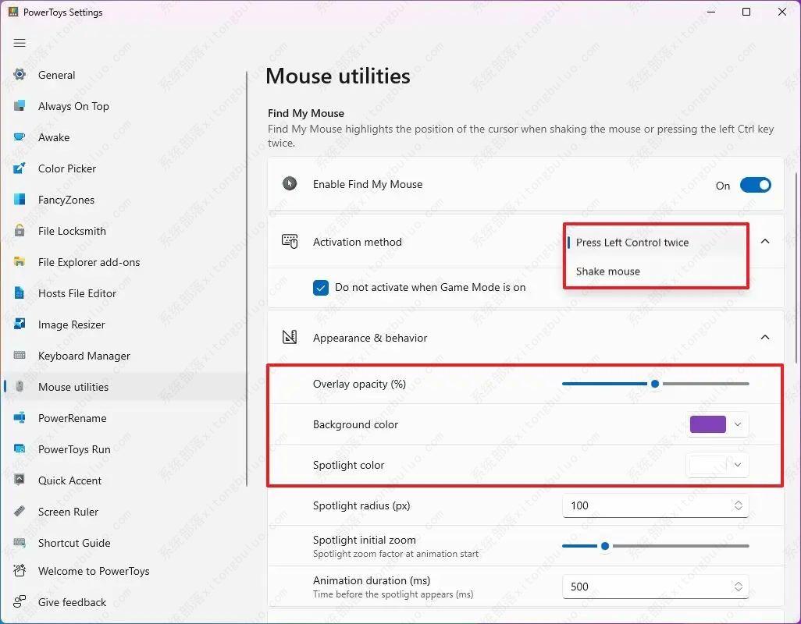Click the Awake coffee cup icon
This screenshot has height=624, width=801.
click(x=20, y=137)
